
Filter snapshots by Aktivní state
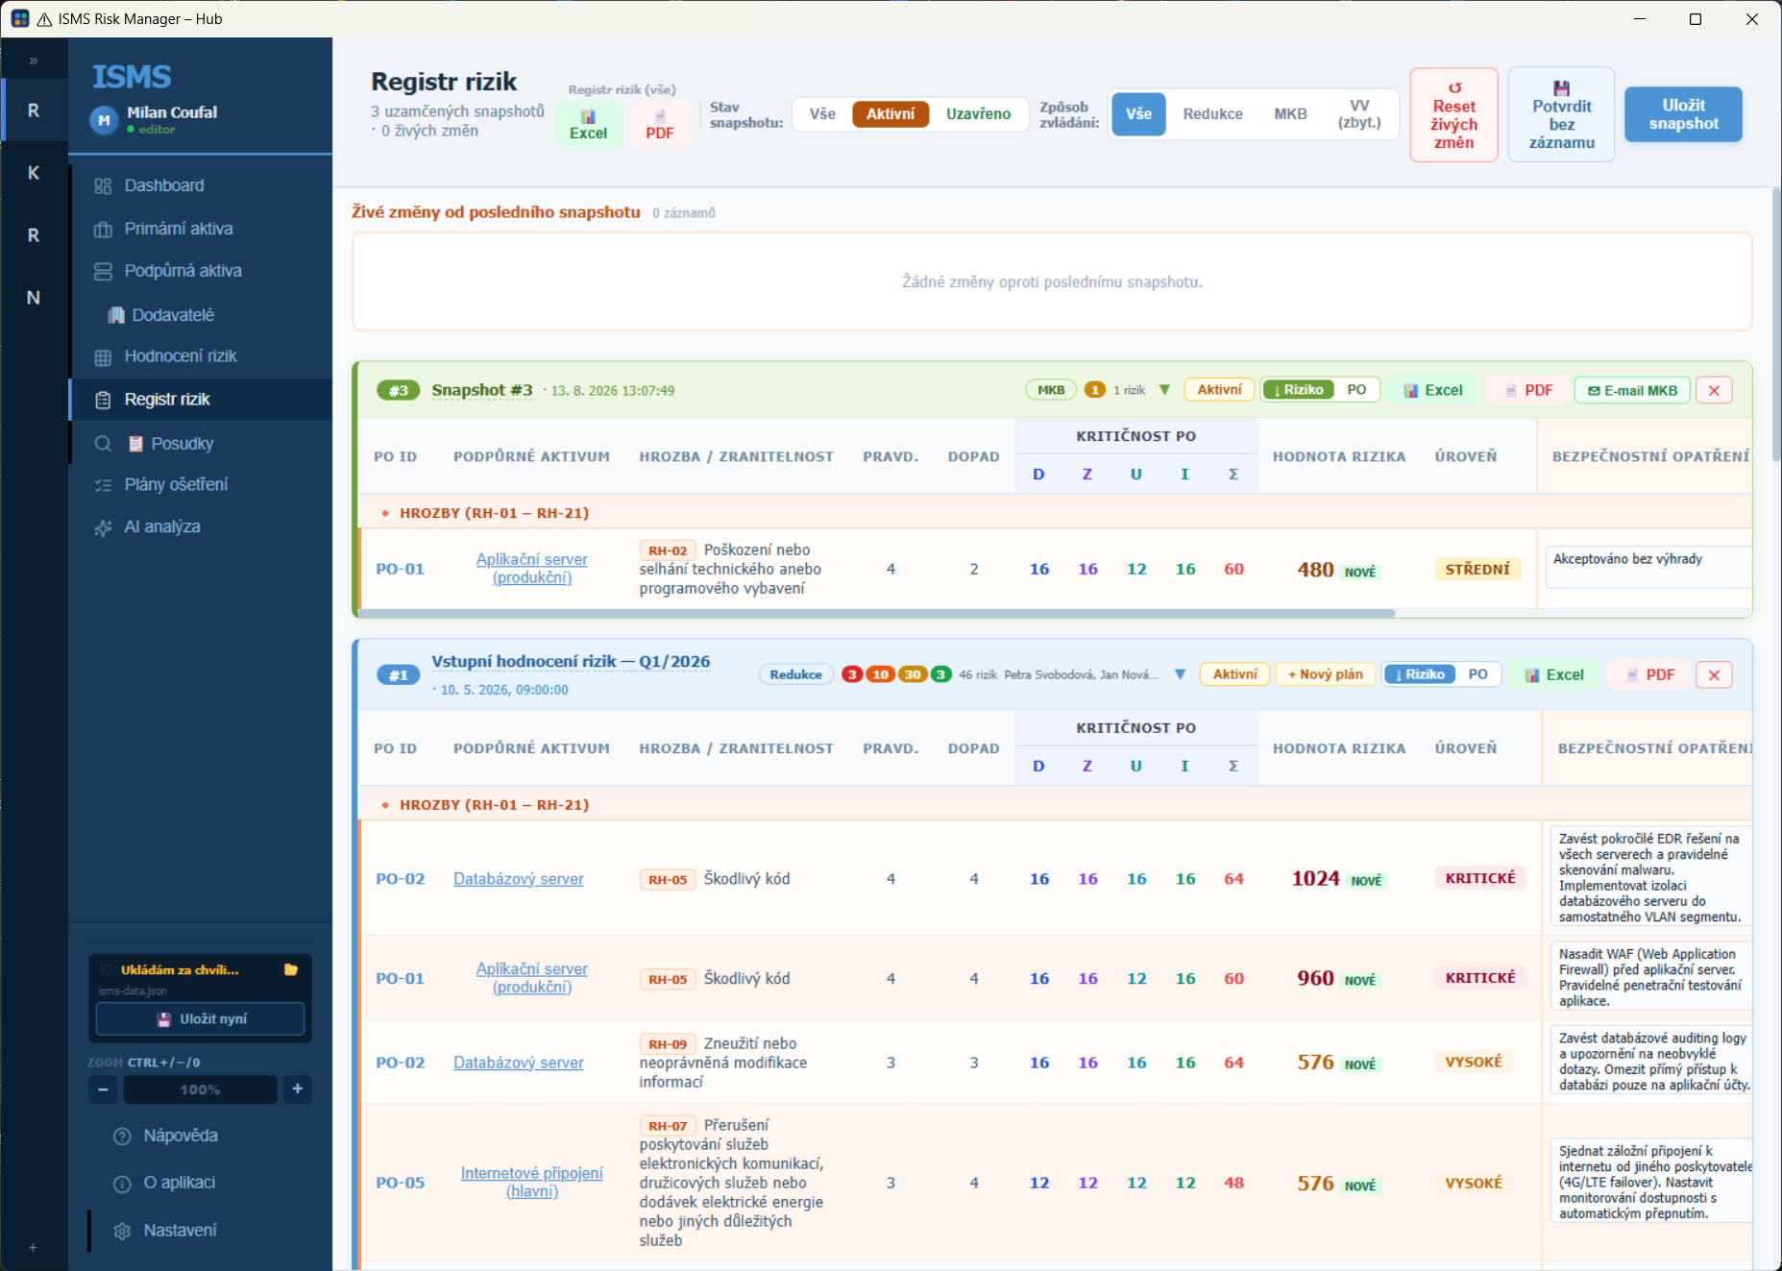pyautogui.click(x=891, y=114)
